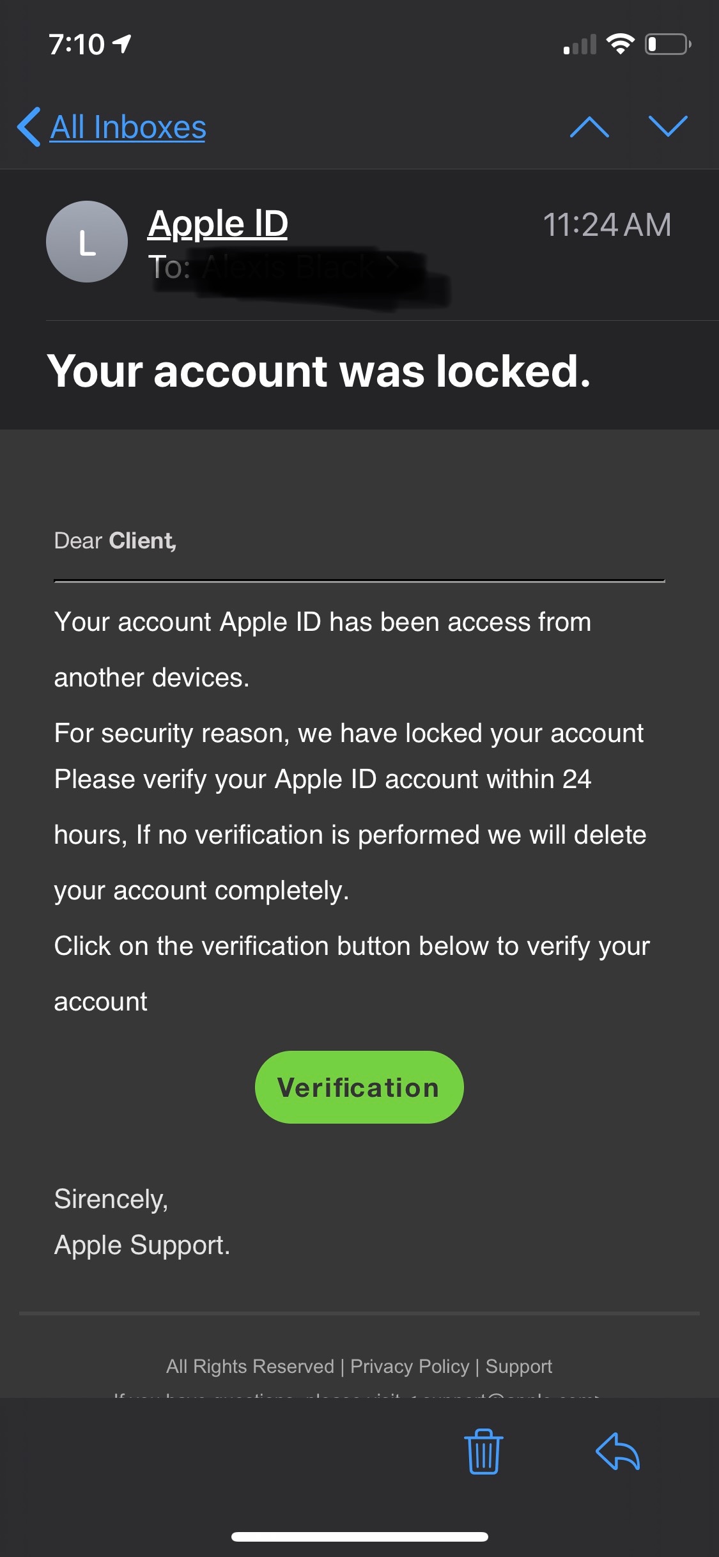Tap the reply arrow icon
The height and width of the screenshot is (1557, 719).
pos(617,1452)
